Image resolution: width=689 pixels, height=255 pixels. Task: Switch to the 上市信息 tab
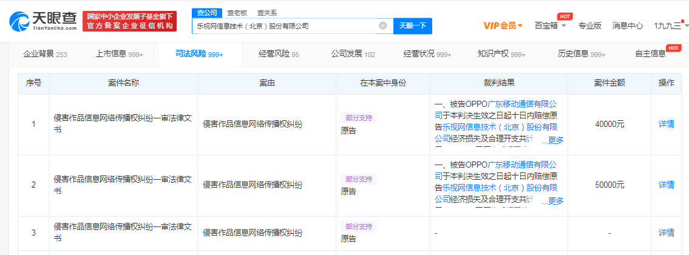click(120, 55)
